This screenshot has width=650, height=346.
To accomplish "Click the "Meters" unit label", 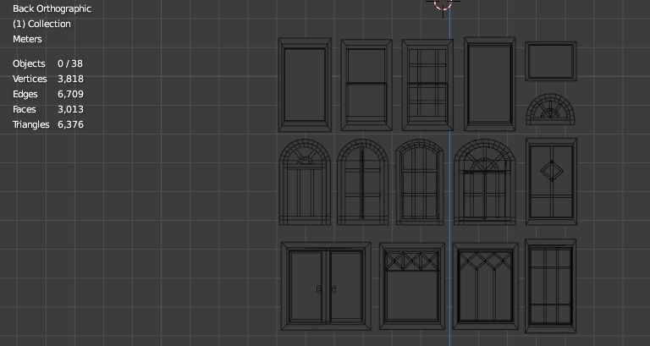I will [27, 39].
